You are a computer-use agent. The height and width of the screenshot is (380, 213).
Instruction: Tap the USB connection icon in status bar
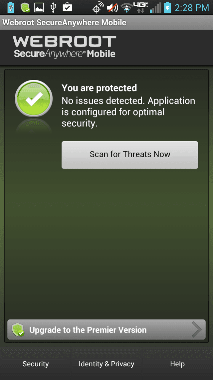click(x=53, y=7)
